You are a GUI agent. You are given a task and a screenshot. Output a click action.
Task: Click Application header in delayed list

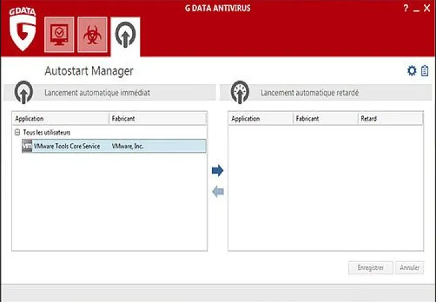point(260,119)
